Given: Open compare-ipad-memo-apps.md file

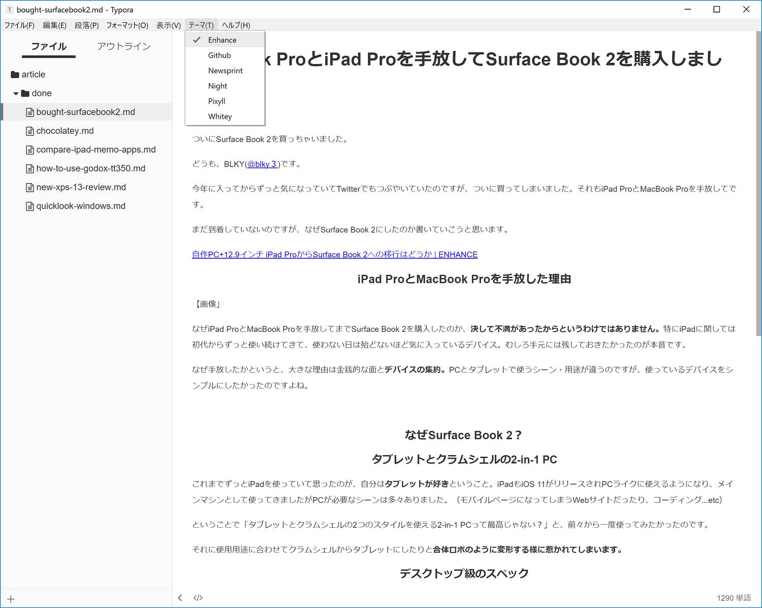Looking at the screenshot, I should 96,150.
